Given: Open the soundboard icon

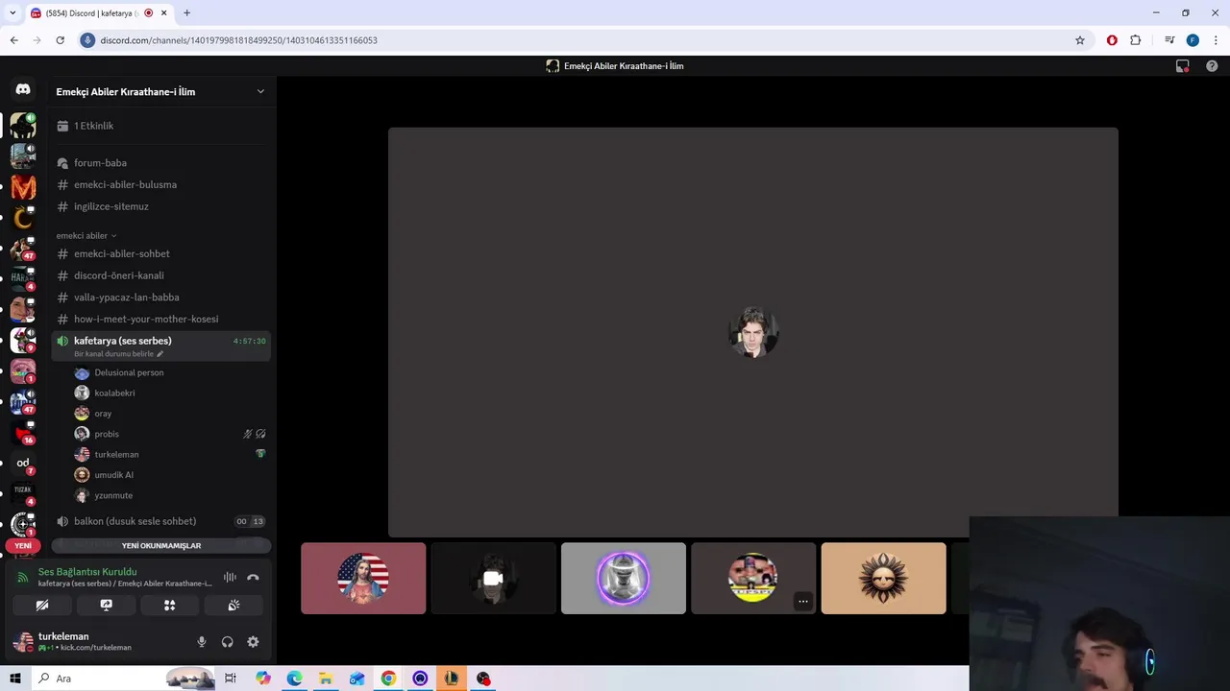Looking at the screenshot, I should (x=234, y=606).
